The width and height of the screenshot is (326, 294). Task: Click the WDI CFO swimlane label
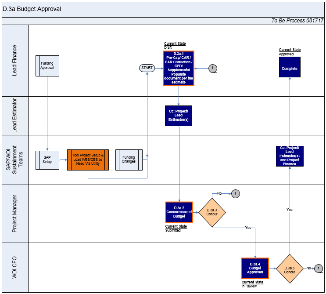15,268
